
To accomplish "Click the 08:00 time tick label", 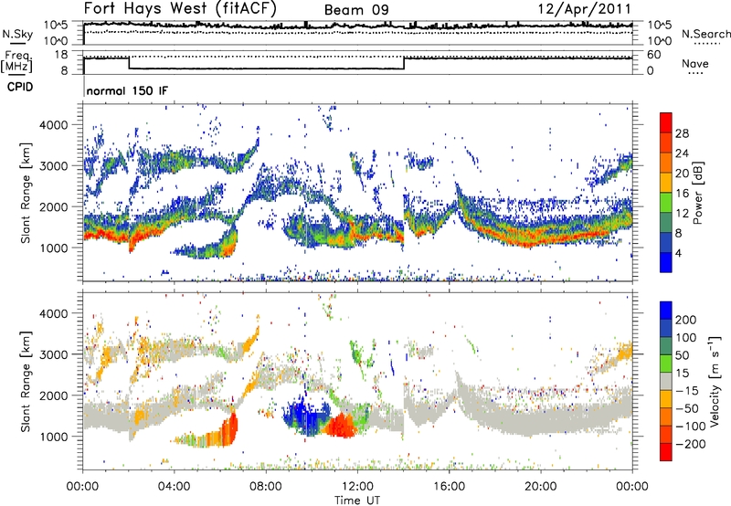I will click(x=266, y=487).
